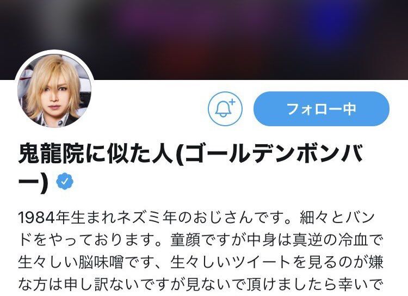Click the bio line starting with 1984年生まれ
408x296 pixels.
197,218
